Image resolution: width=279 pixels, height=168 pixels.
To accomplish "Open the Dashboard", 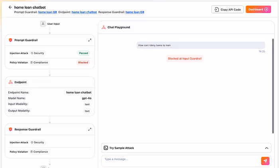I will point(258,10).
